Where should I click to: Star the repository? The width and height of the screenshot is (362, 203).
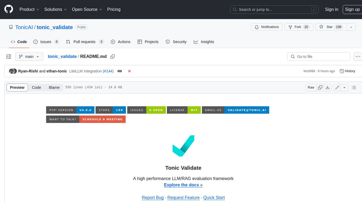coord(331,27)
